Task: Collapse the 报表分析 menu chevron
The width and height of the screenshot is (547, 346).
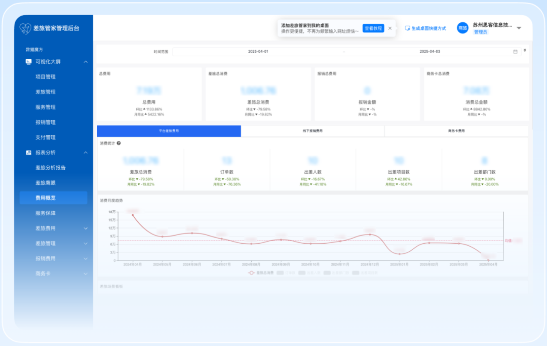Action: click(86, 152)
